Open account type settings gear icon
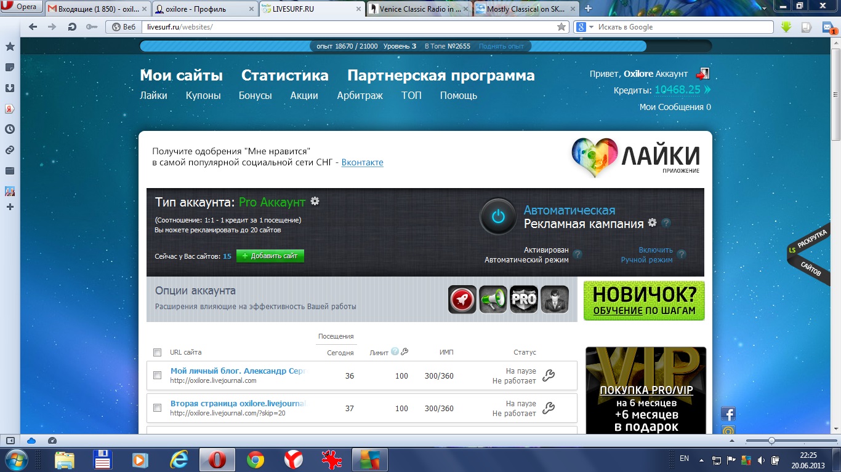 click(315, 201)
